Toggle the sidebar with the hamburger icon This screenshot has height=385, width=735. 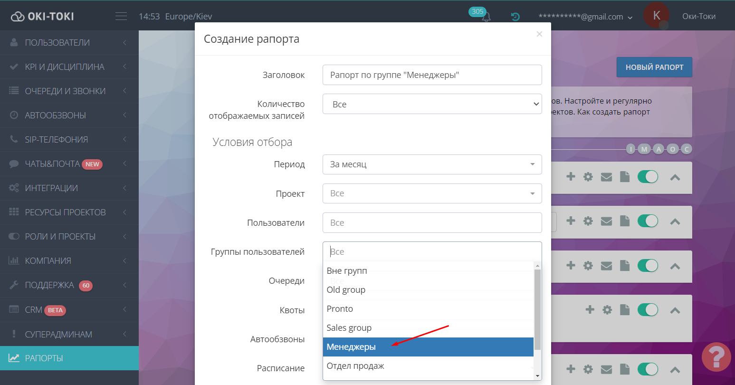pyautogui.click(x=121, y=16)
